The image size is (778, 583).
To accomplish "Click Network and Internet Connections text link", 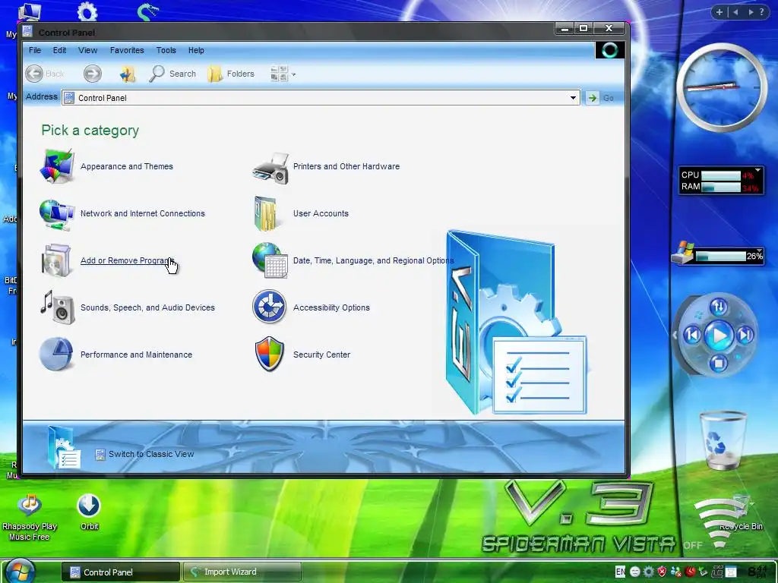I will click(x=142, y=213).
